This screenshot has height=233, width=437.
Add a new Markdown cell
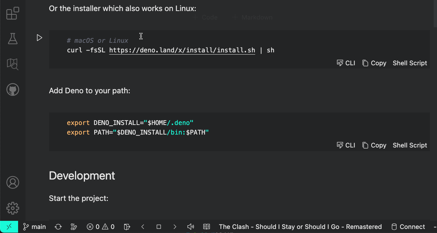tap(252, 17)
